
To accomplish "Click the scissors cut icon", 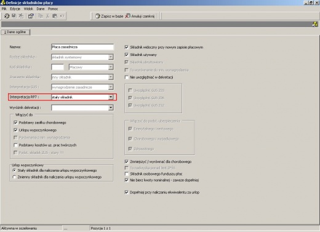I will pyautogui.click(x=47, y=16).
